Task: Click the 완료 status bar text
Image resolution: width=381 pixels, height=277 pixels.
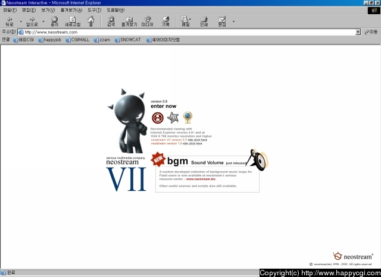Action: pyautogui.click(x=11, y=272)
